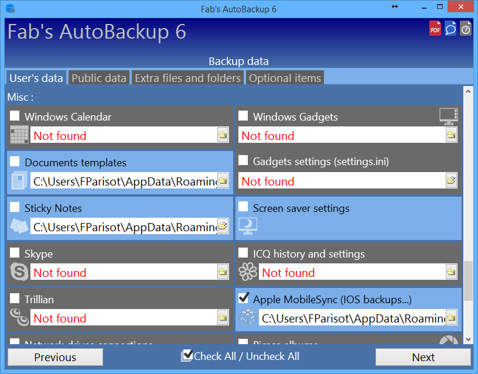Click the Skype logo icon
Screen dimensions: 478x374
click(x=19, y=272)
